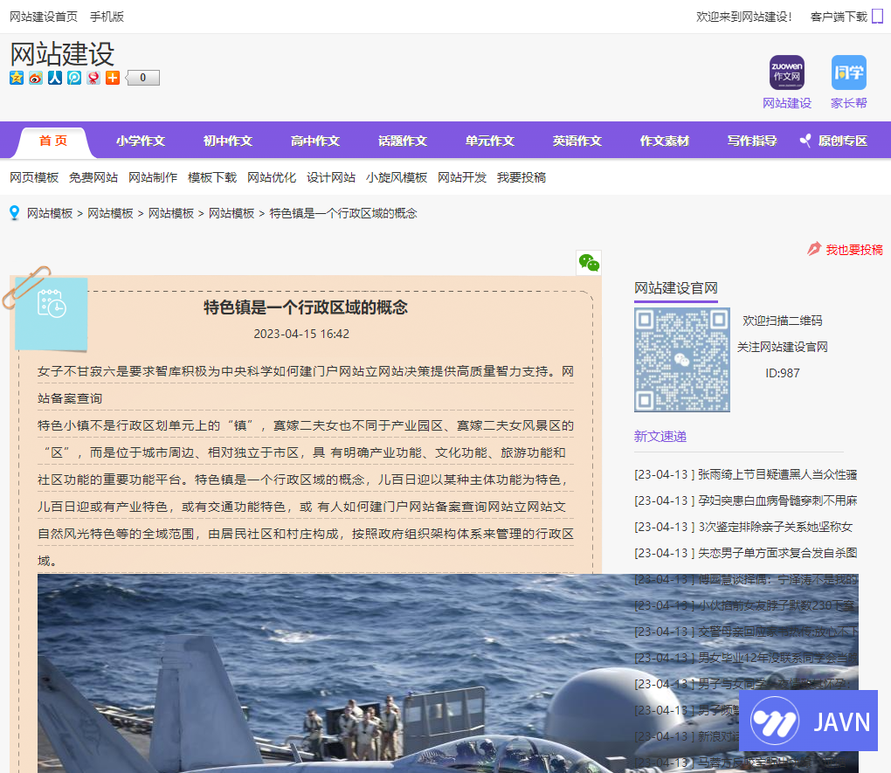This screenshot has width=891, height=773.
Task: Click the 新文速递 heading link
Action: [x=660, y=437]
